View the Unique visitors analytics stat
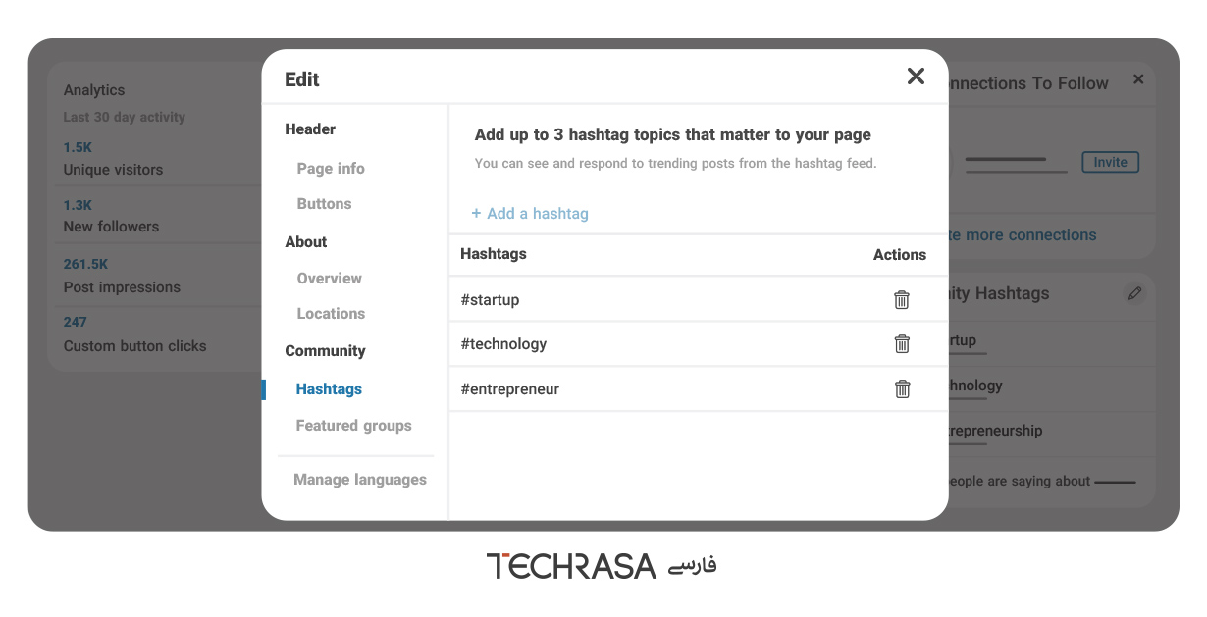1207x617 pixels. coord(113,170)
